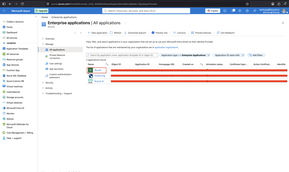Click the search by application name field

pos(122,55)
